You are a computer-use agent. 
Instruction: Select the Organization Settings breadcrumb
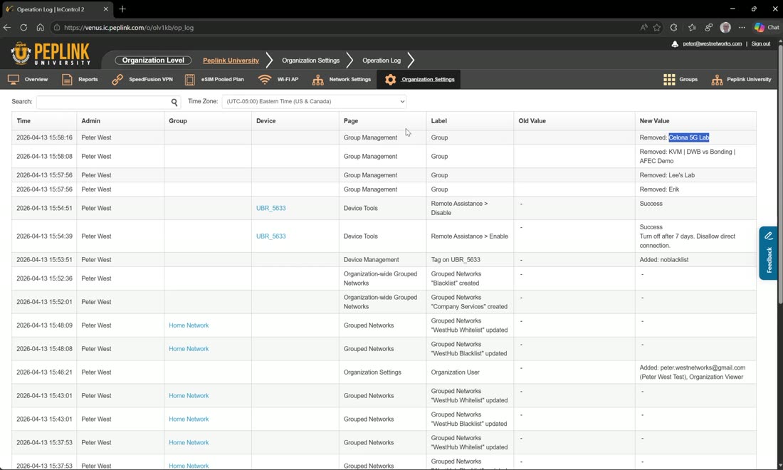310,61
